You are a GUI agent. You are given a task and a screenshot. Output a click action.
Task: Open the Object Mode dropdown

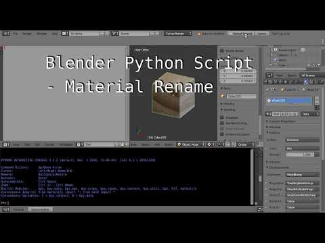click(x=191, y=144)
